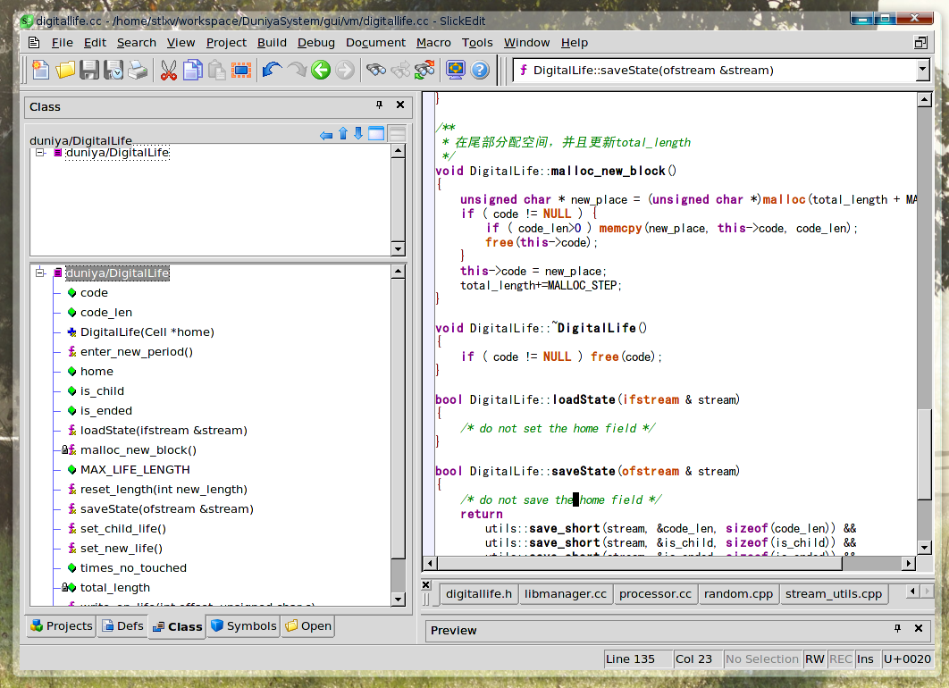Switch to the Open tab
Image resolution: width=949 pixels, height=688 pixels.
click(308, 625)
